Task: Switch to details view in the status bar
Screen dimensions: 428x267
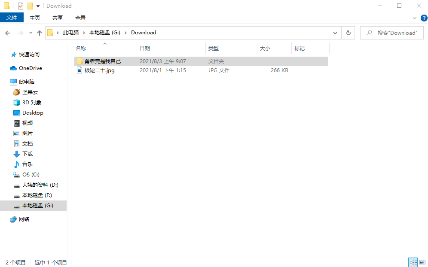Action: [x=413, y=262]
